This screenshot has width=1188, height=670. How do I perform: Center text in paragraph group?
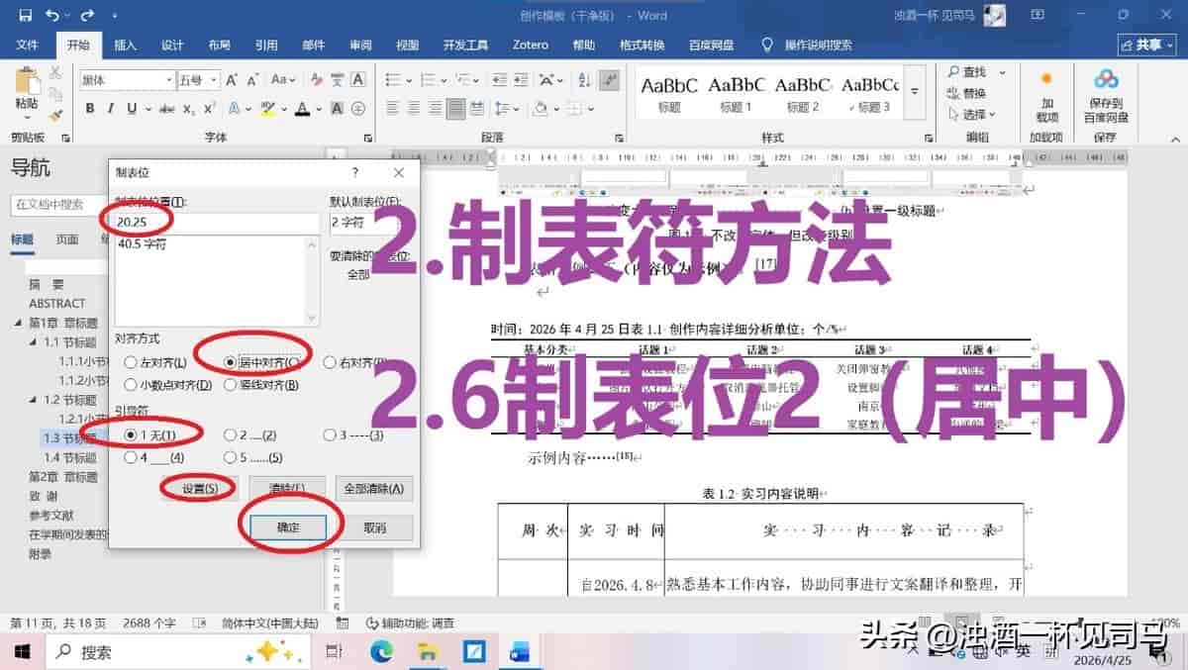414,108
